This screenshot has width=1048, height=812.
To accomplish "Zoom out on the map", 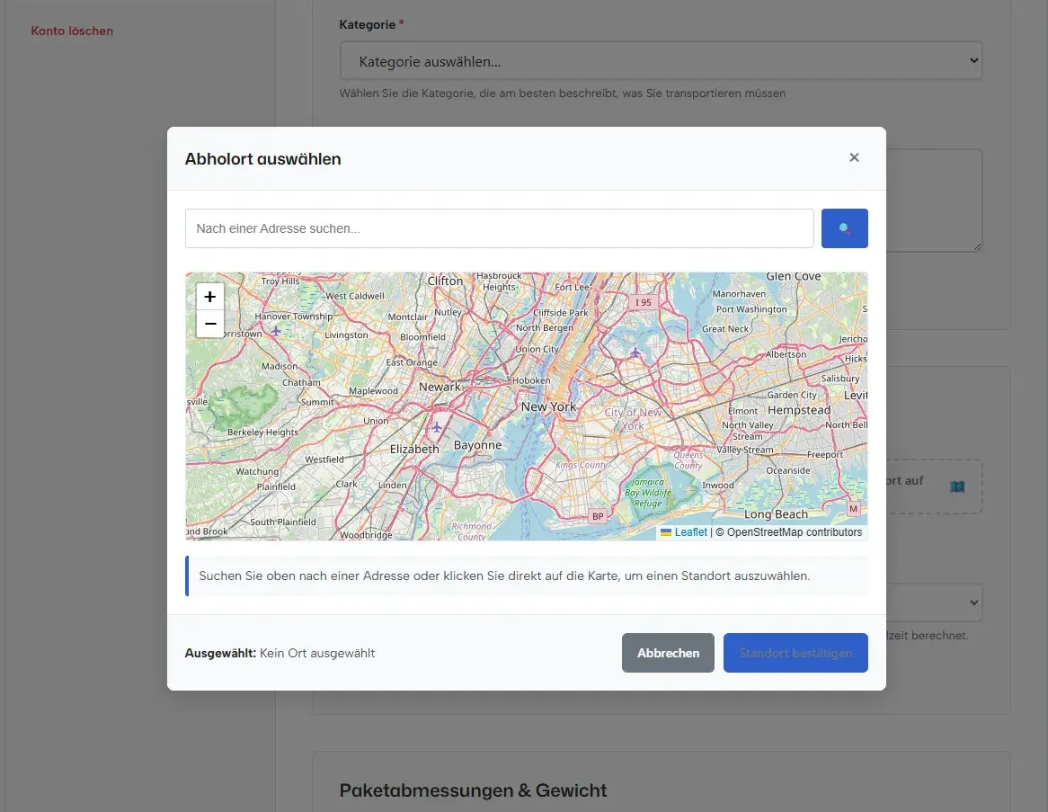I will pyautogui.click(x=209, y=324).
